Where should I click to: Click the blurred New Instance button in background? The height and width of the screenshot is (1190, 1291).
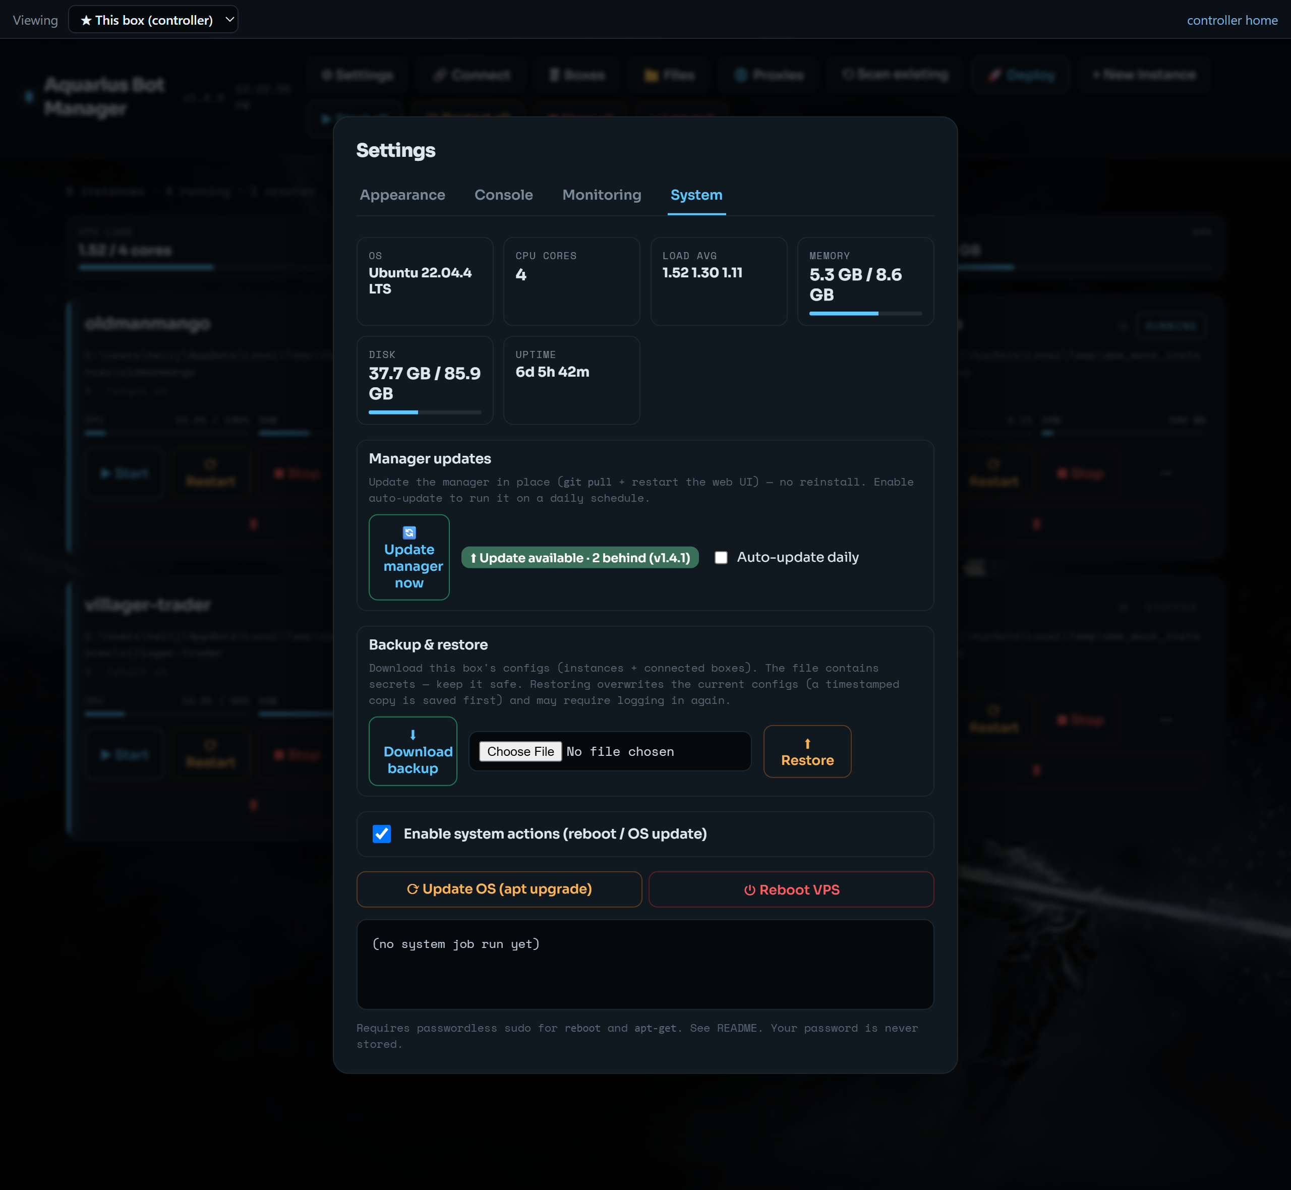(1144, 75)
